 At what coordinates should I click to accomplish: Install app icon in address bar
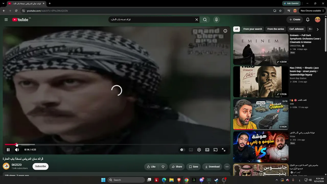pos(275,11)
